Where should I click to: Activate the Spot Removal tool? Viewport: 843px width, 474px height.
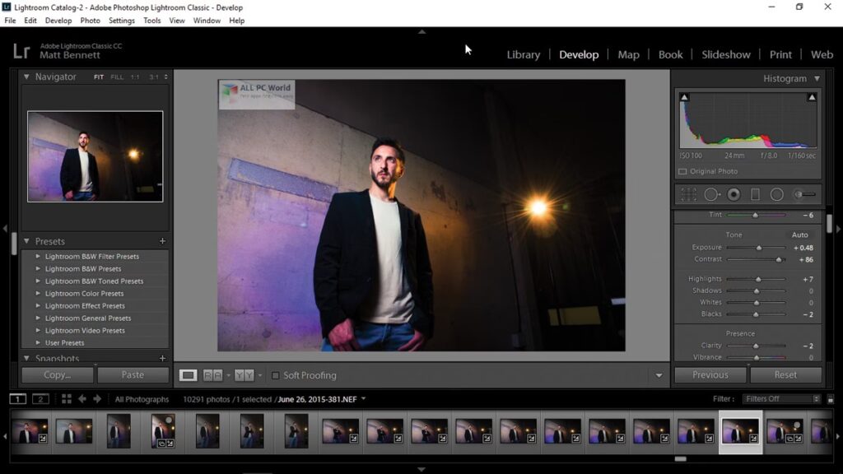point(711,195)
